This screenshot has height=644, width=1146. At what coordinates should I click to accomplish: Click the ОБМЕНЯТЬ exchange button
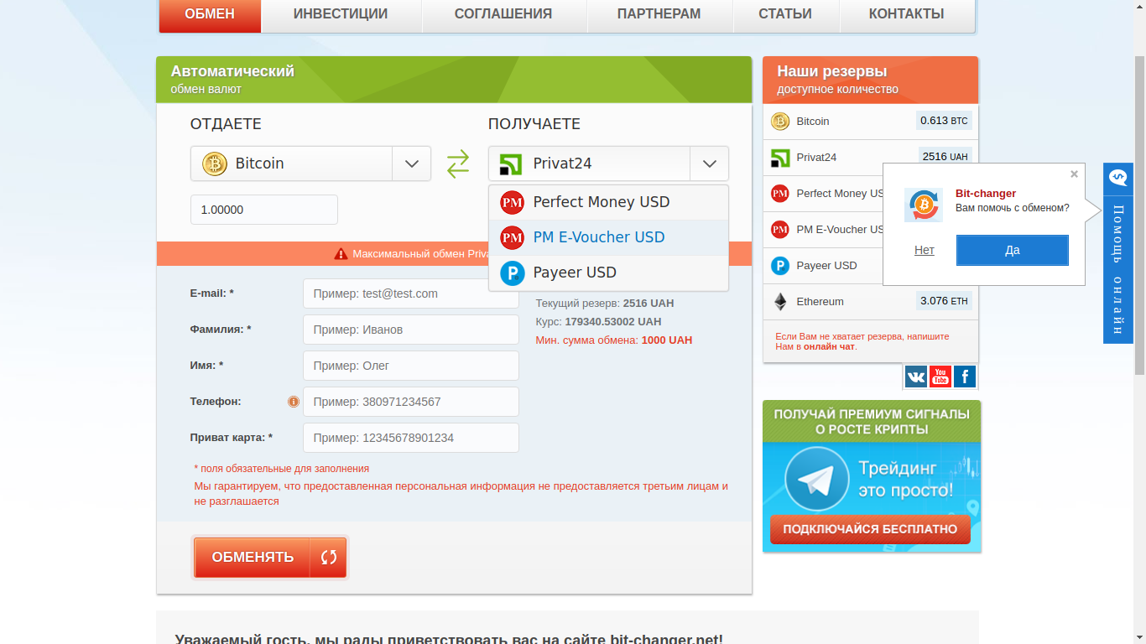tap(270, 558)
